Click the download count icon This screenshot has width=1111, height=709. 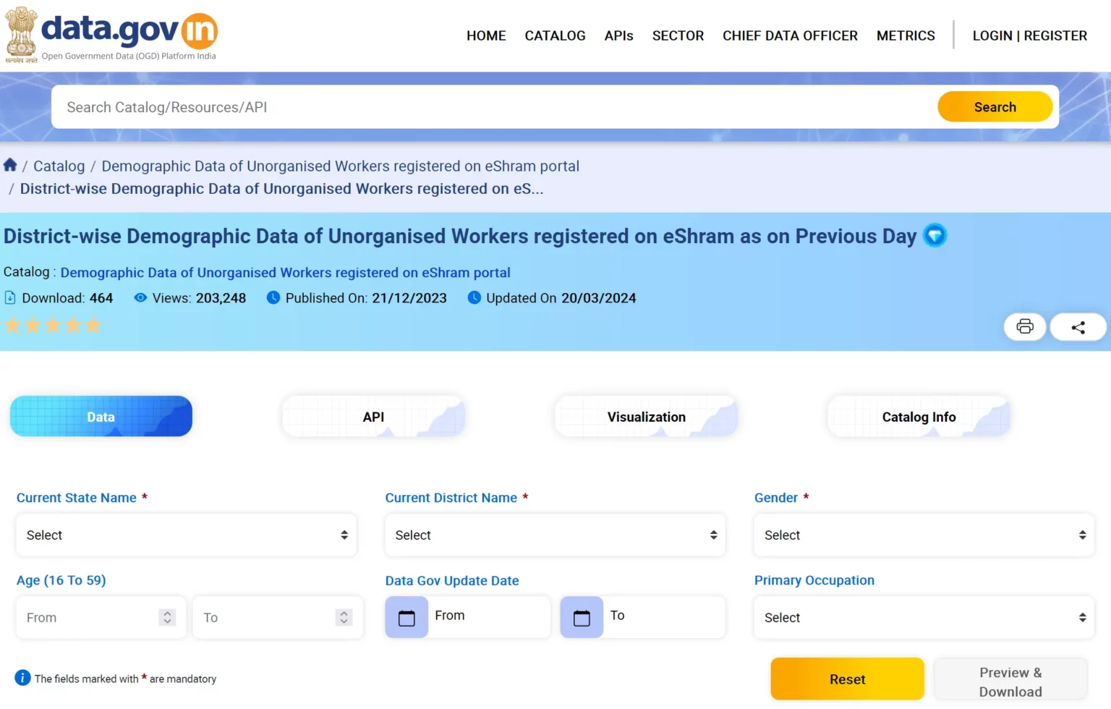pyautogui.click(x=10, y=297)
